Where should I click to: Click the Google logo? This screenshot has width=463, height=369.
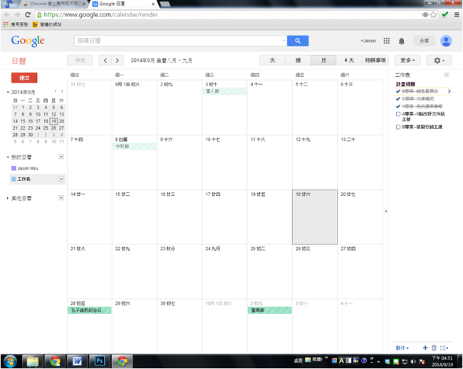click(x=28, y=41)
